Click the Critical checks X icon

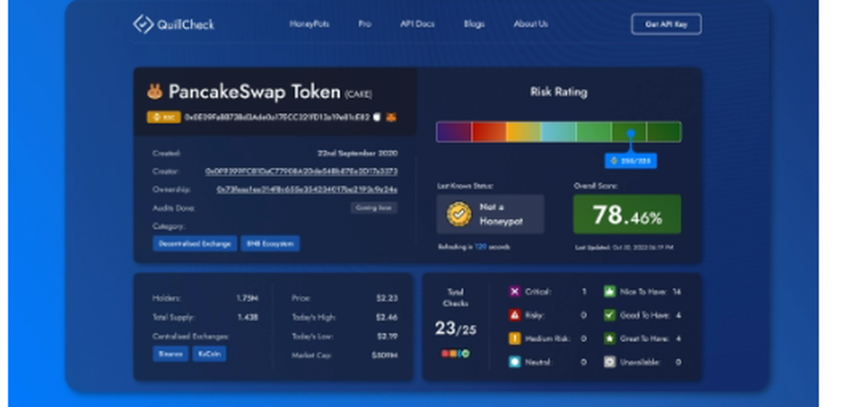point(515,292)
